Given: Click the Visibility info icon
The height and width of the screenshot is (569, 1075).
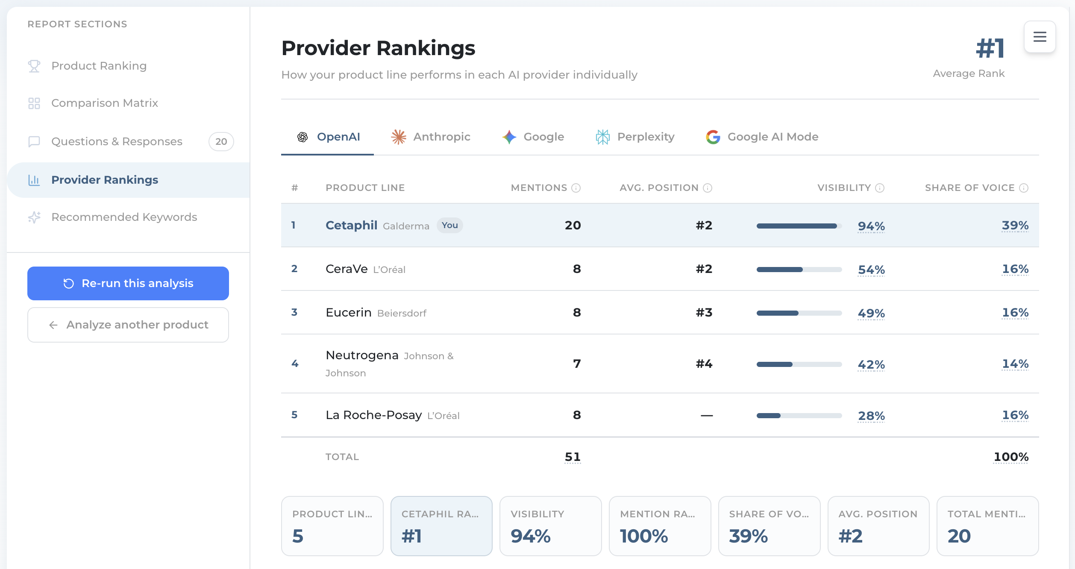Looking at the screenshot, I should click(880, 188).
